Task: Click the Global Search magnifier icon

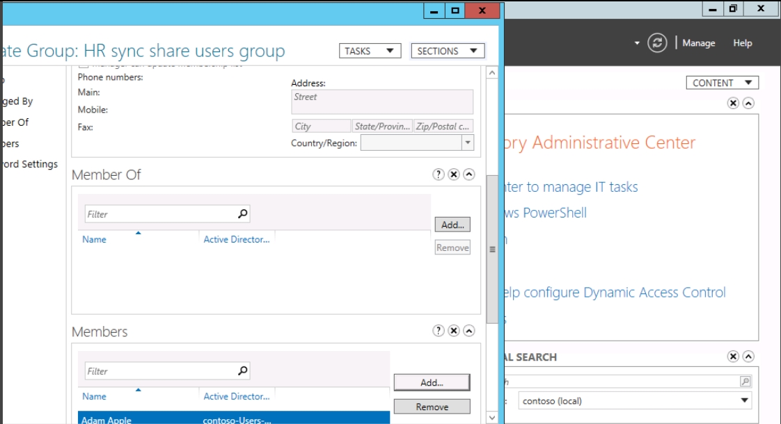Action: 745,382
